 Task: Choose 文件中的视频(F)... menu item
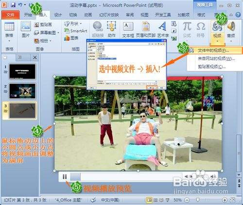pos(215,51)
